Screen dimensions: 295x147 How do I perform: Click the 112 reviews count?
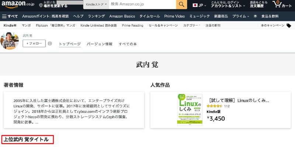coord(227,106)
